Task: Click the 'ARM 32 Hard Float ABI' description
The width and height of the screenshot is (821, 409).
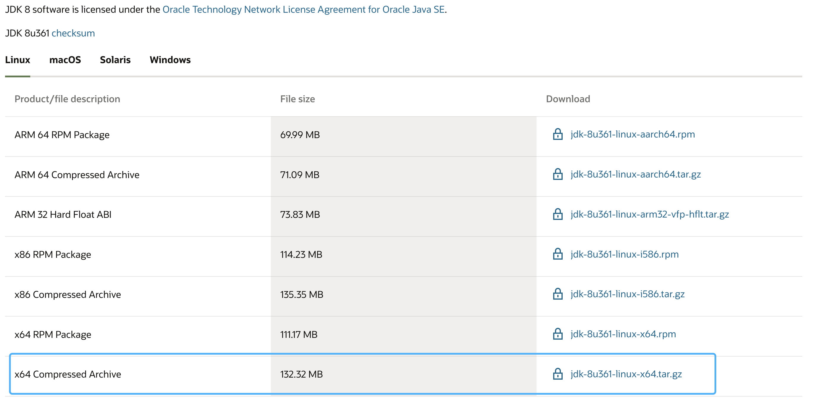Action: (63, 215)
